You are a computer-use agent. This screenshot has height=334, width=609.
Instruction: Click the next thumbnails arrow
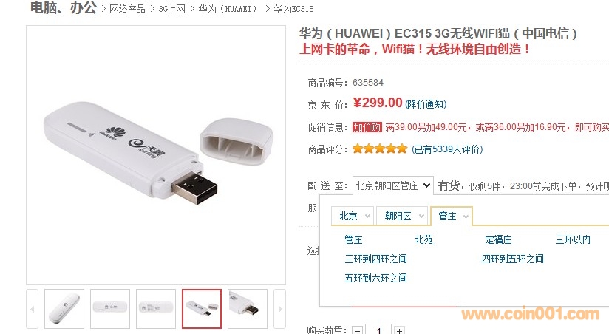click(x=279, y=309)
